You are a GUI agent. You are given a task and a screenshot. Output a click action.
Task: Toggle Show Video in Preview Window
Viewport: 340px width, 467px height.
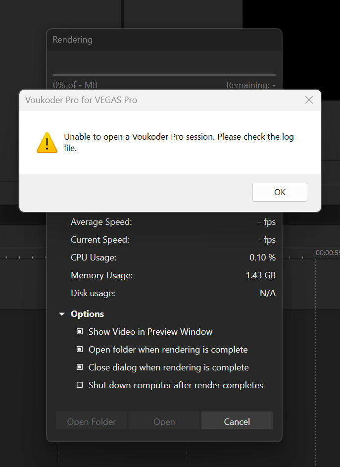click(80, 331)
